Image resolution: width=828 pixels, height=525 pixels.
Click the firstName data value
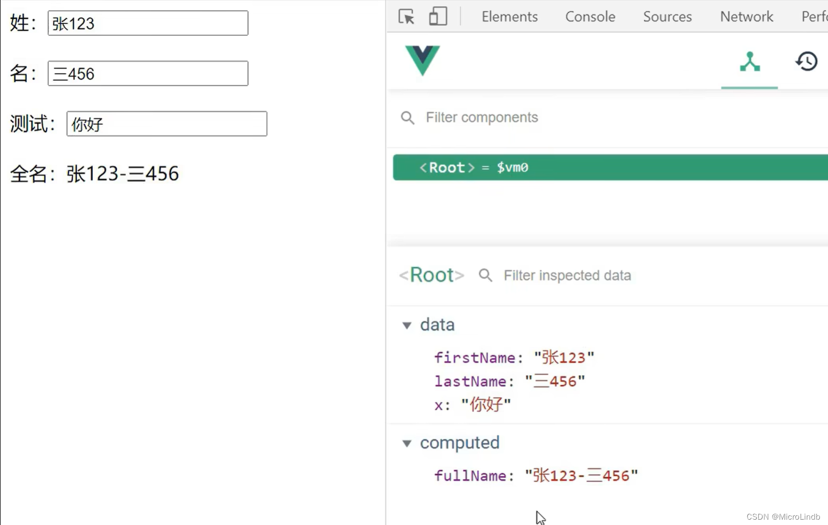pyautogui.click(x=564, y=357)
